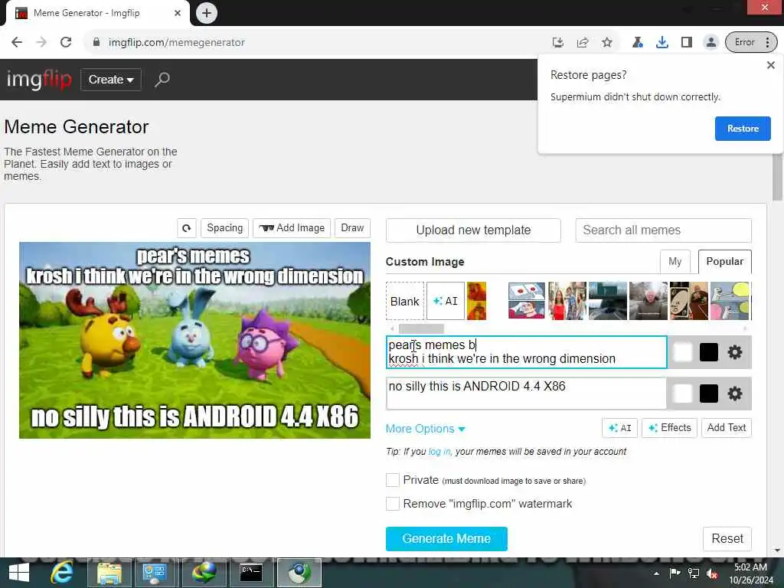Select the AI template option

[445, 301]
